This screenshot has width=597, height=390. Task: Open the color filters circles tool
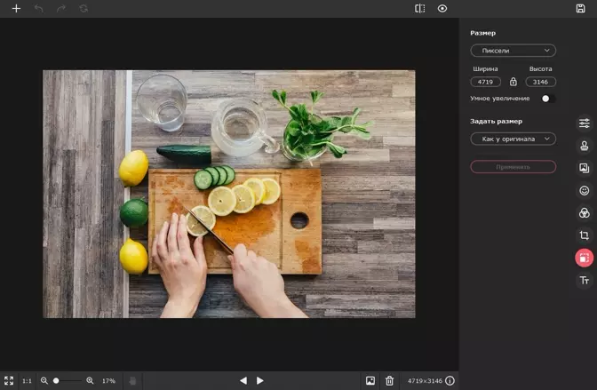[584, 213]
